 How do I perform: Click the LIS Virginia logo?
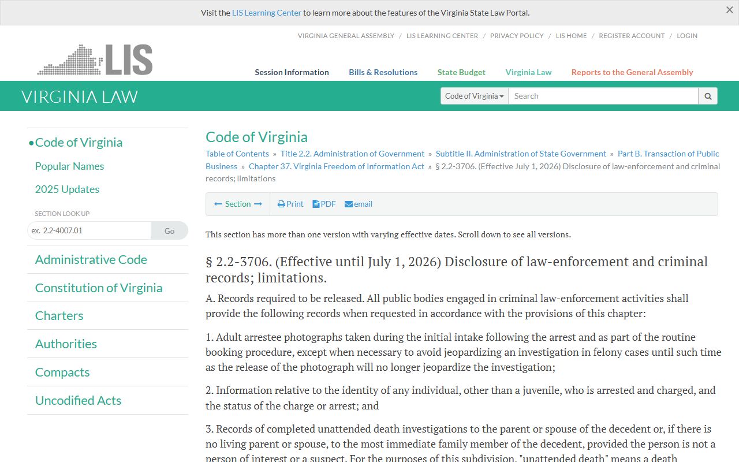point(95,59)
